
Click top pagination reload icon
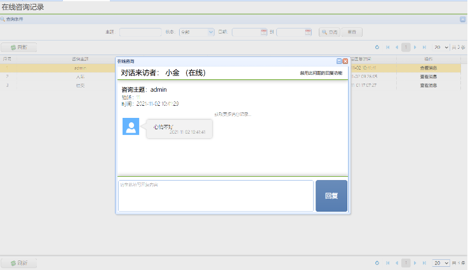point(377,48)
